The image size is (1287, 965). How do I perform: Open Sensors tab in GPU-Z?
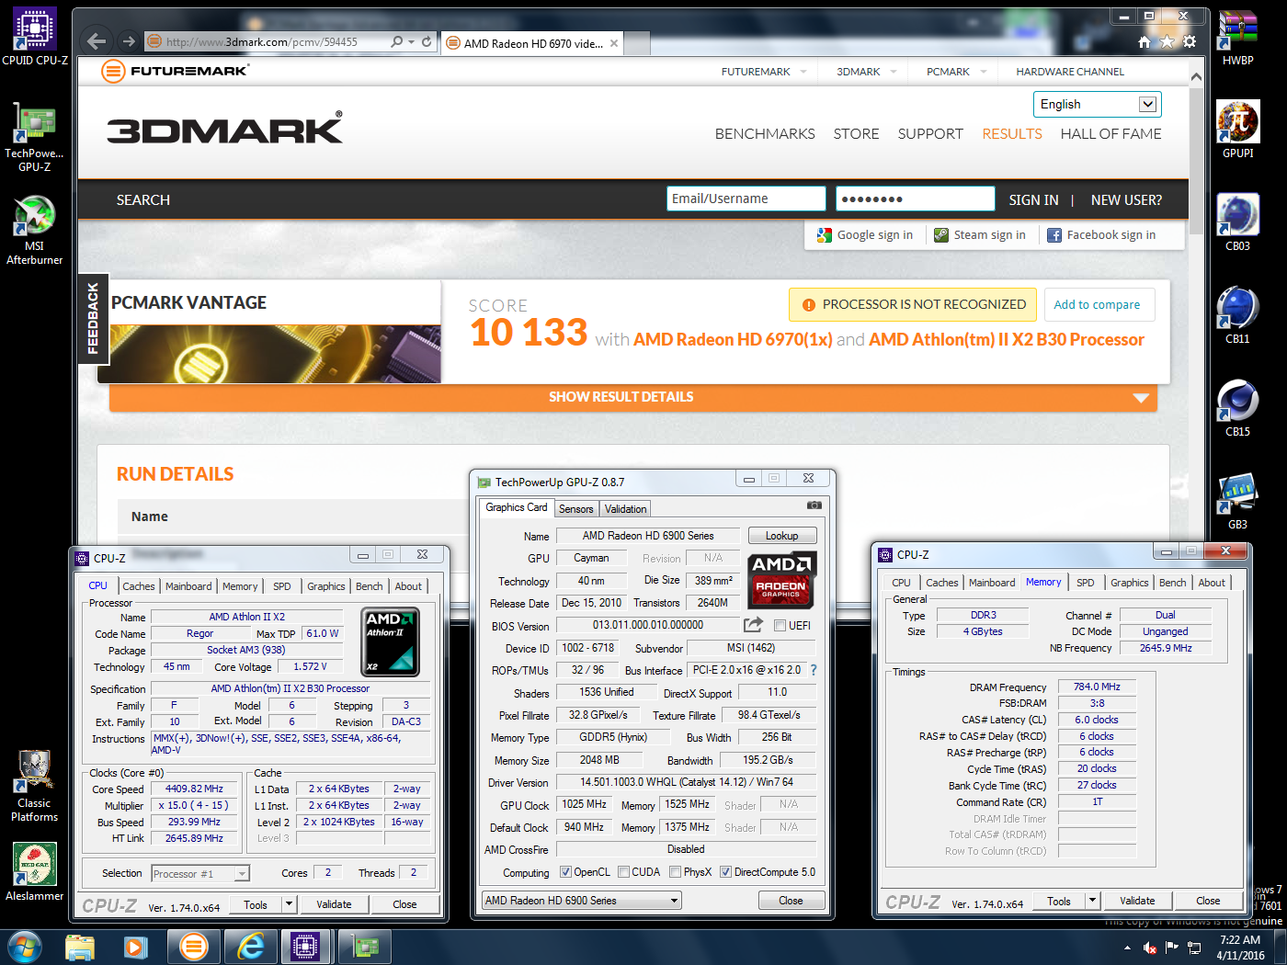click(x=576, y=509)
